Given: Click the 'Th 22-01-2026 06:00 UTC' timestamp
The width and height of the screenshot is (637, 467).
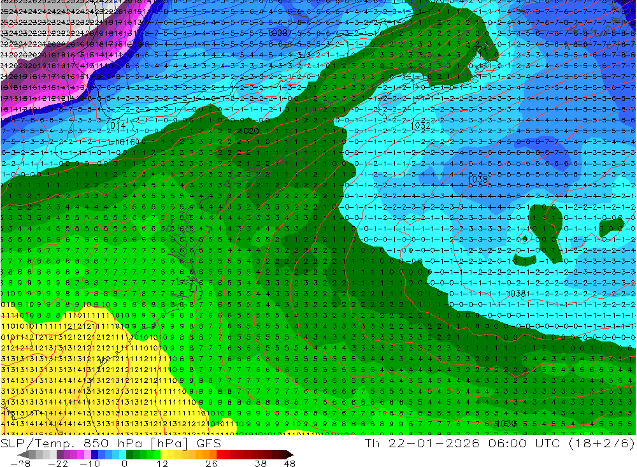Looking at the screenshot, I should pos(462,443).
